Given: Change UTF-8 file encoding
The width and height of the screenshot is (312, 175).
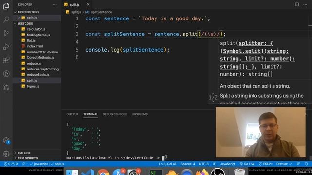Looking at the screenshot, I should (204, 164).
